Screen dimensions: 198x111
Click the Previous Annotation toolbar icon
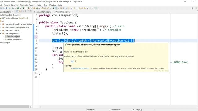pyautogui.click(x=75, y=8)
